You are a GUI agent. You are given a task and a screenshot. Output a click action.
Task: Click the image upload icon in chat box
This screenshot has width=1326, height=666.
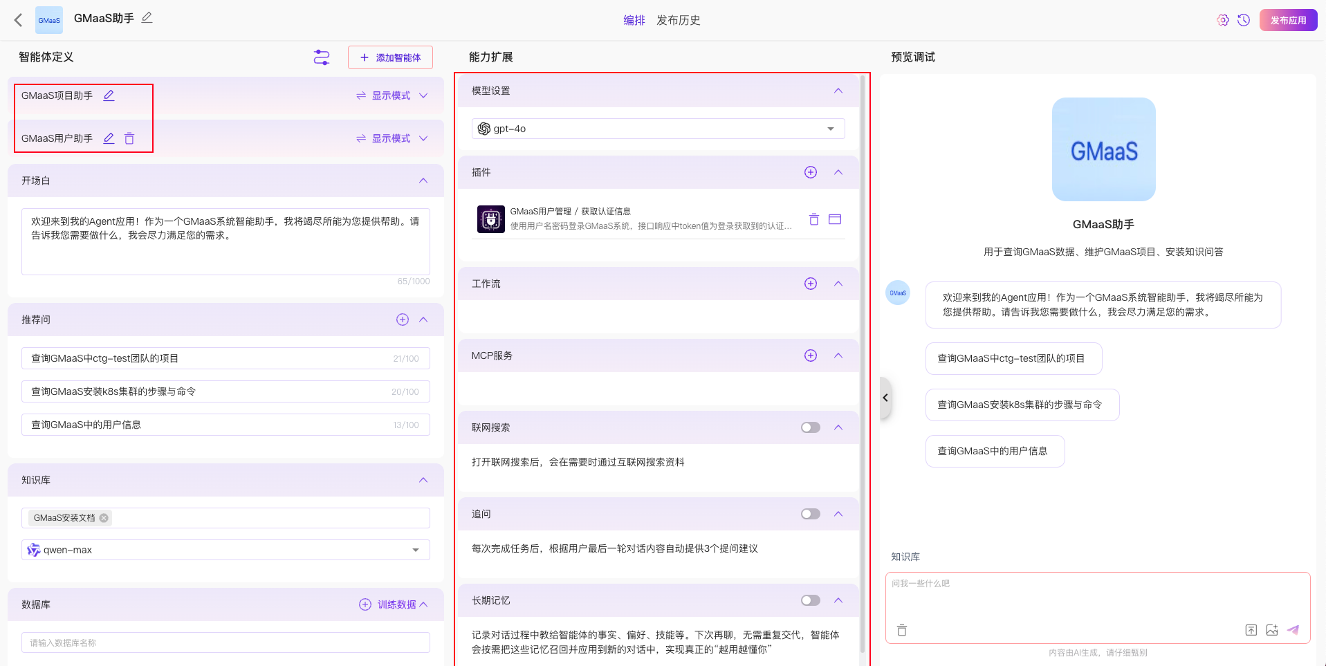[1272, 630]
